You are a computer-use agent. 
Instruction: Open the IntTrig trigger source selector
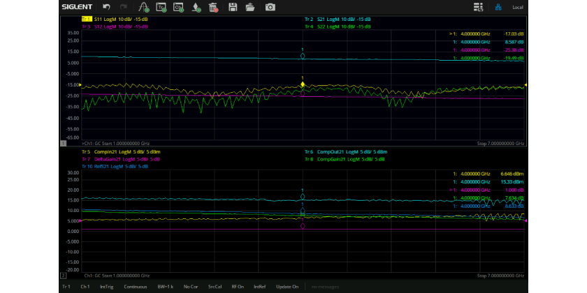point(108,287)
